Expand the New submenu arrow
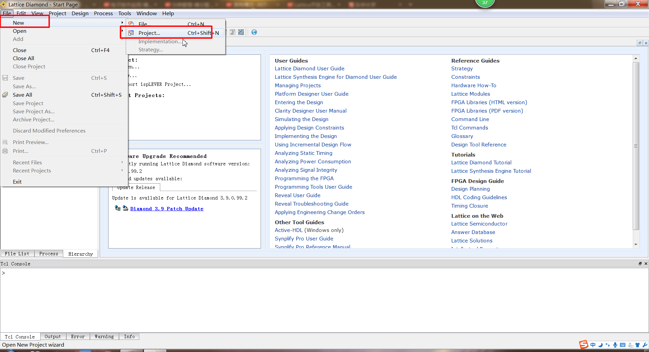This screenshot has height=352, width=649. (x=122, y=23)
